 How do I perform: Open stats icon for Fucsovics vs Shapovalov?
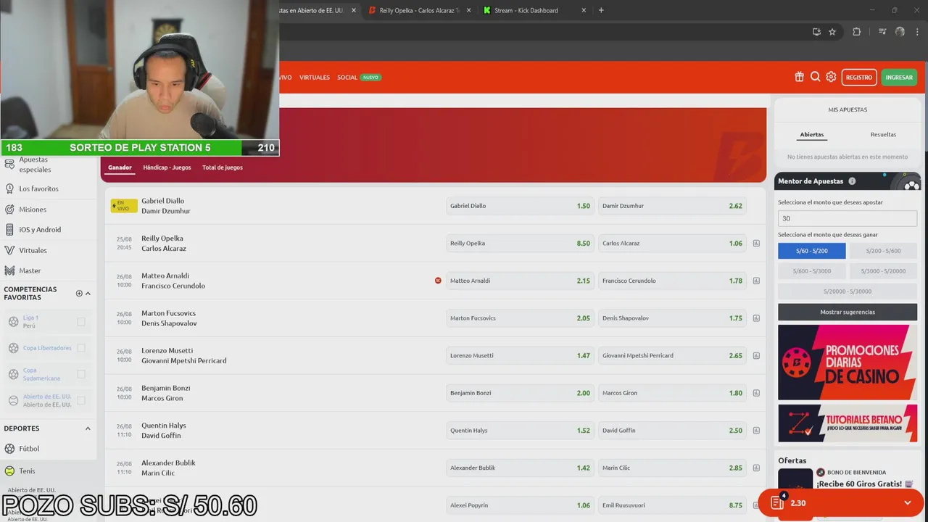click(x=756, y=318)
